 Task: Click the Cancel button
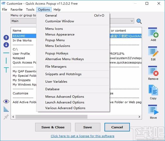coord(117,127)
